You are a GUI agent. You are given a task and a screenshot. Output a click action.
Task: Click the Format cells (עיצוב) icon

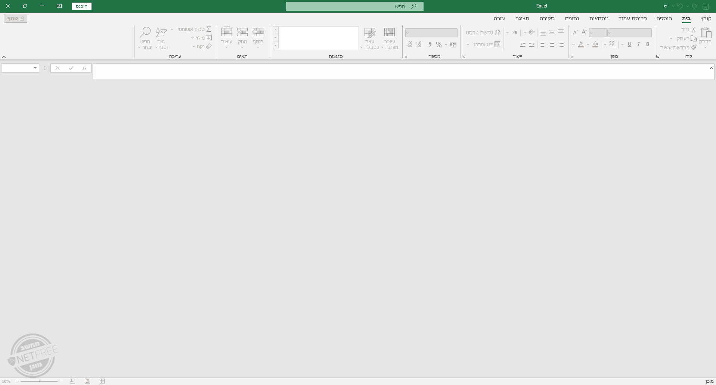click(227, 32)
